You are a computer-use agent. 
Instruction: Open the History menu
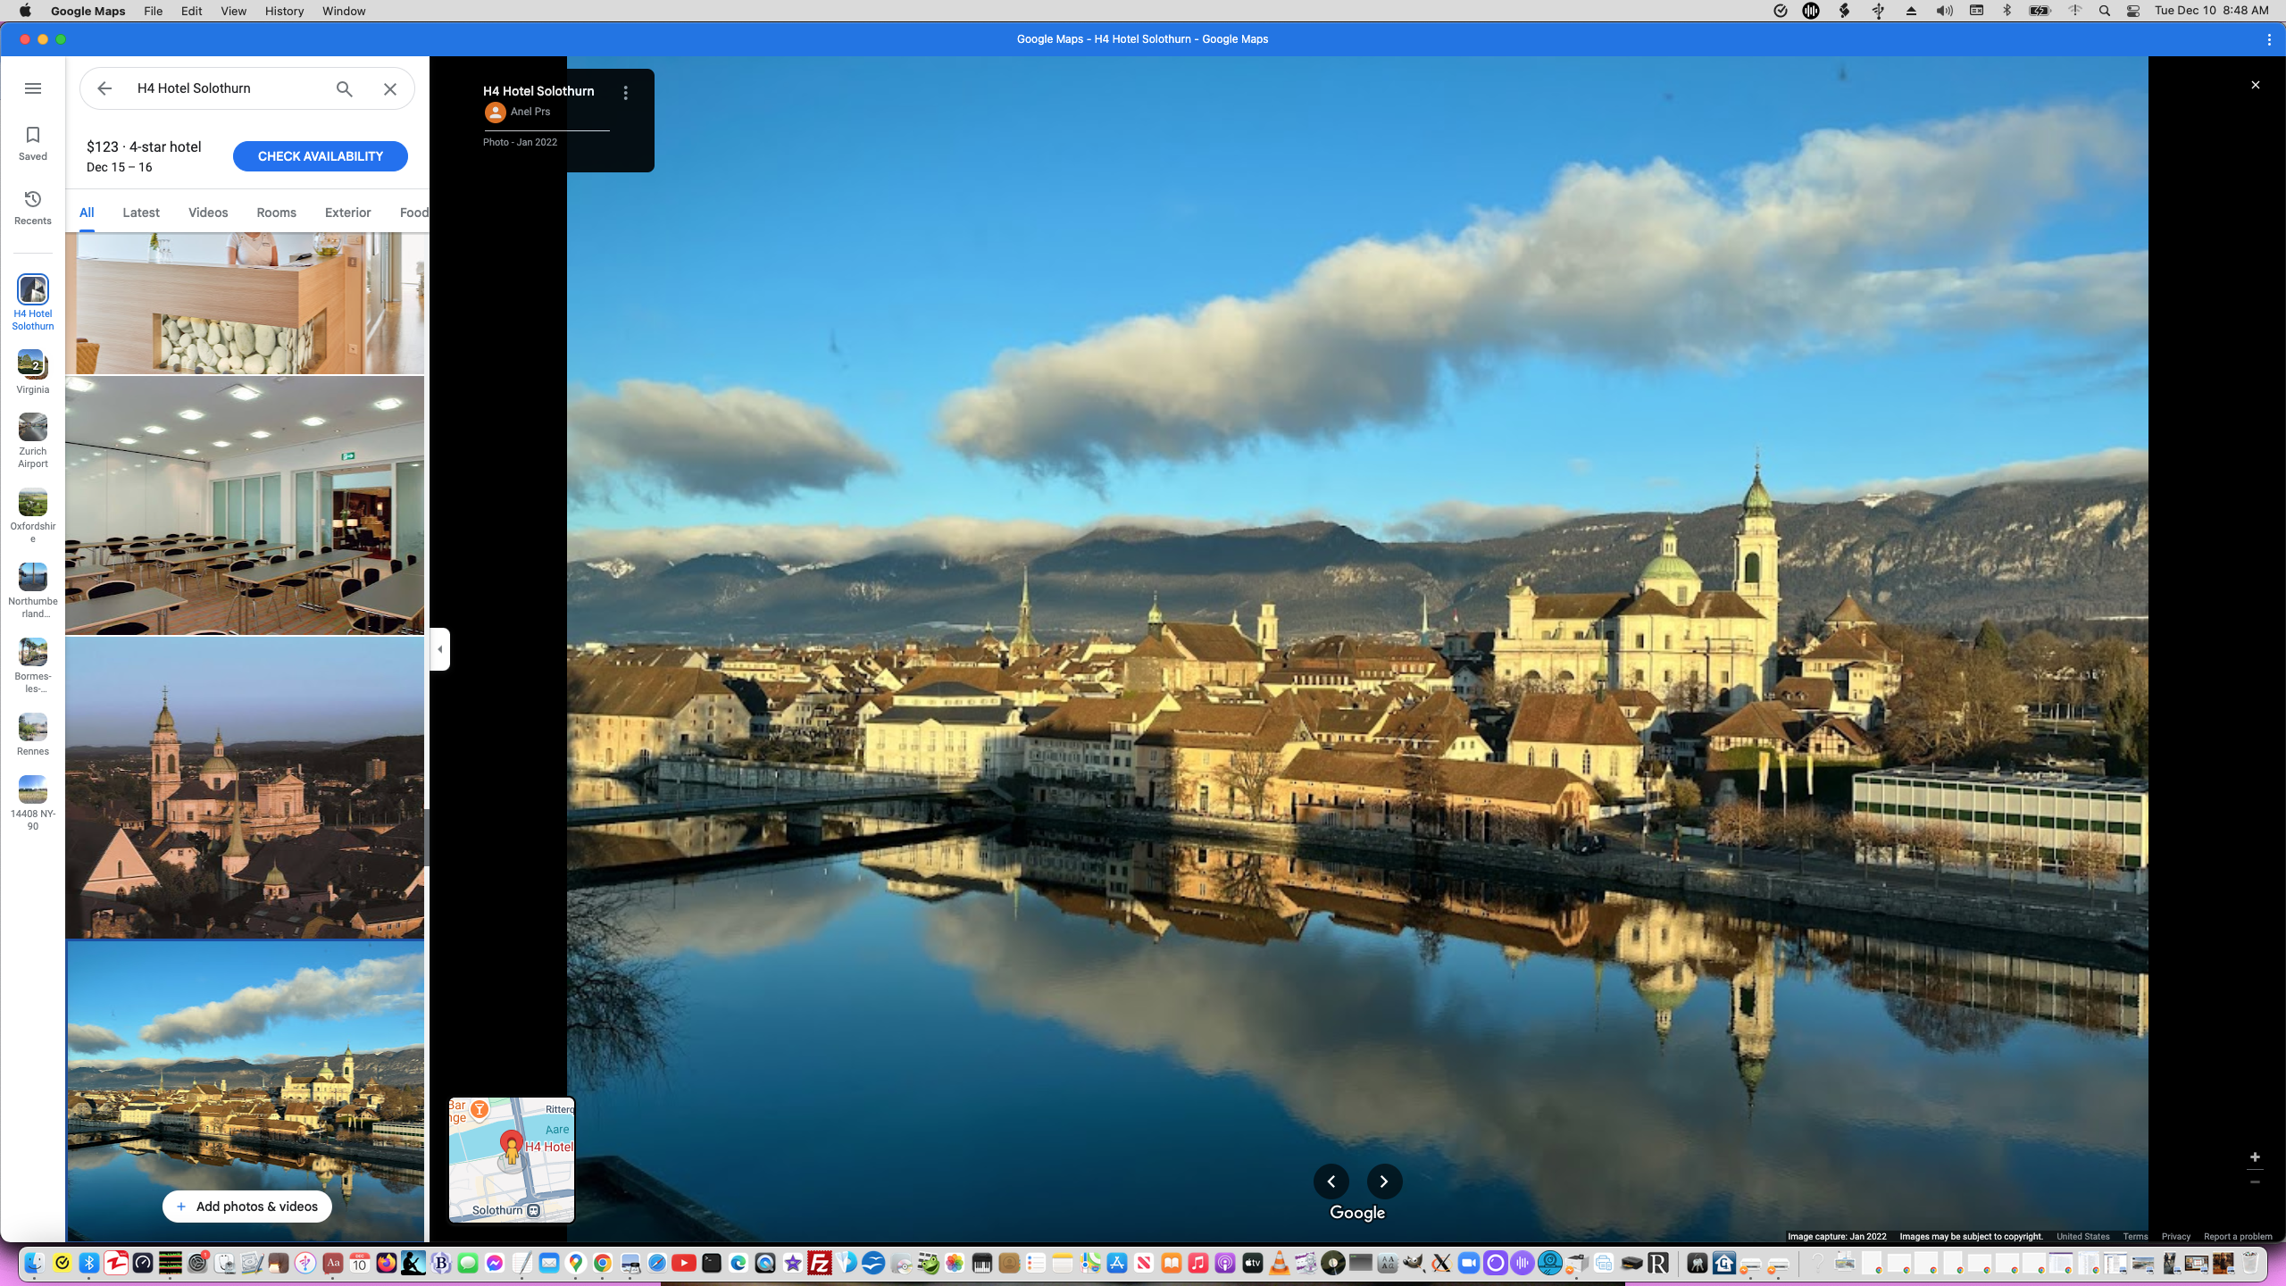(284, 11)
